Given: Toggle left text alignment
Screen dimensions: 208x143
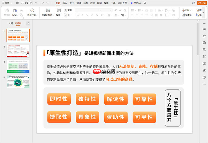Looking at the screenshot, I should (132, 15).
